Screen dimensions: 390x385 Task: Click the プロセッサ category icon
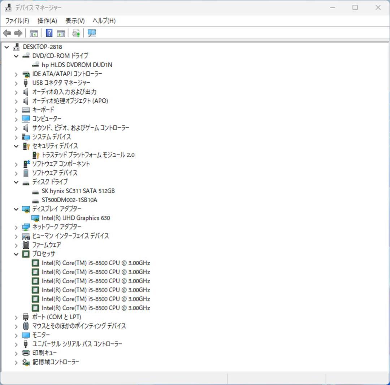pyautogui.click(x=26, y=254)
